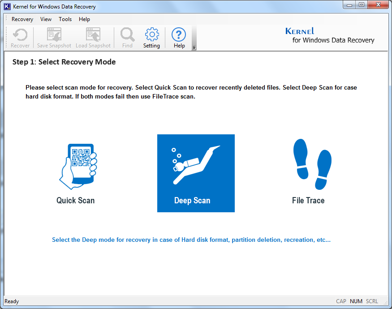Open the Find magnifier tool
The height and width of the screenshot is (309, 392).
[x=127, y=38]
